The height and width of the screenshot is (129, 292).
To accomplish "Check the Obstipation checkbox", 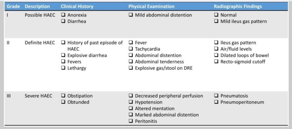I will (63, 96).
